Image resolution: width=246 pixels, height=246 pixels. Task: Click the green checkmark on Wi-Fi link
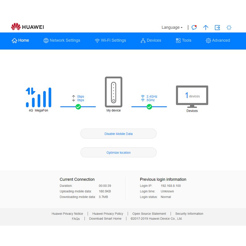(149, 107)
